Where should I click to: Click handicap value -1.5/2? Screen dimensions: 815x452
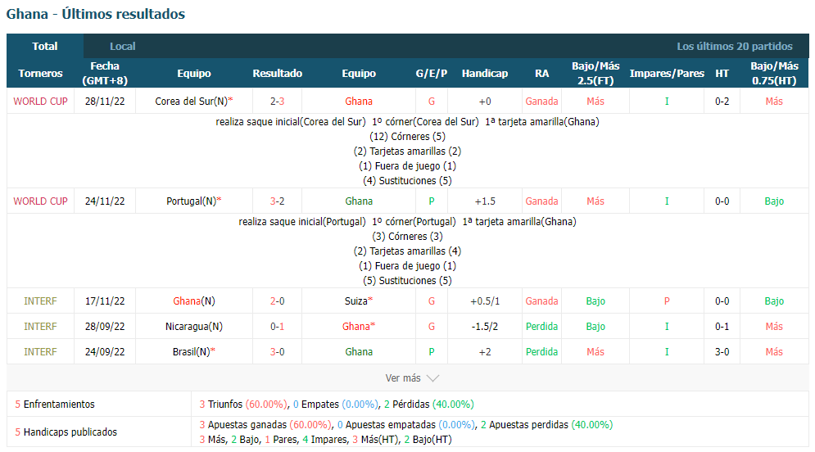pos(485,326)
